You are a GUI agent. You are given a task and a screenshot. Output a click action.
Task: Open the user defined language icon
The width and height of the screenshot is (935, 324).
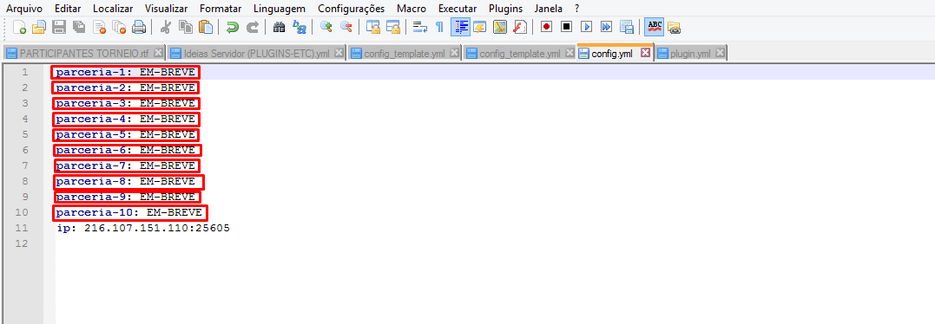coord(479,27)
